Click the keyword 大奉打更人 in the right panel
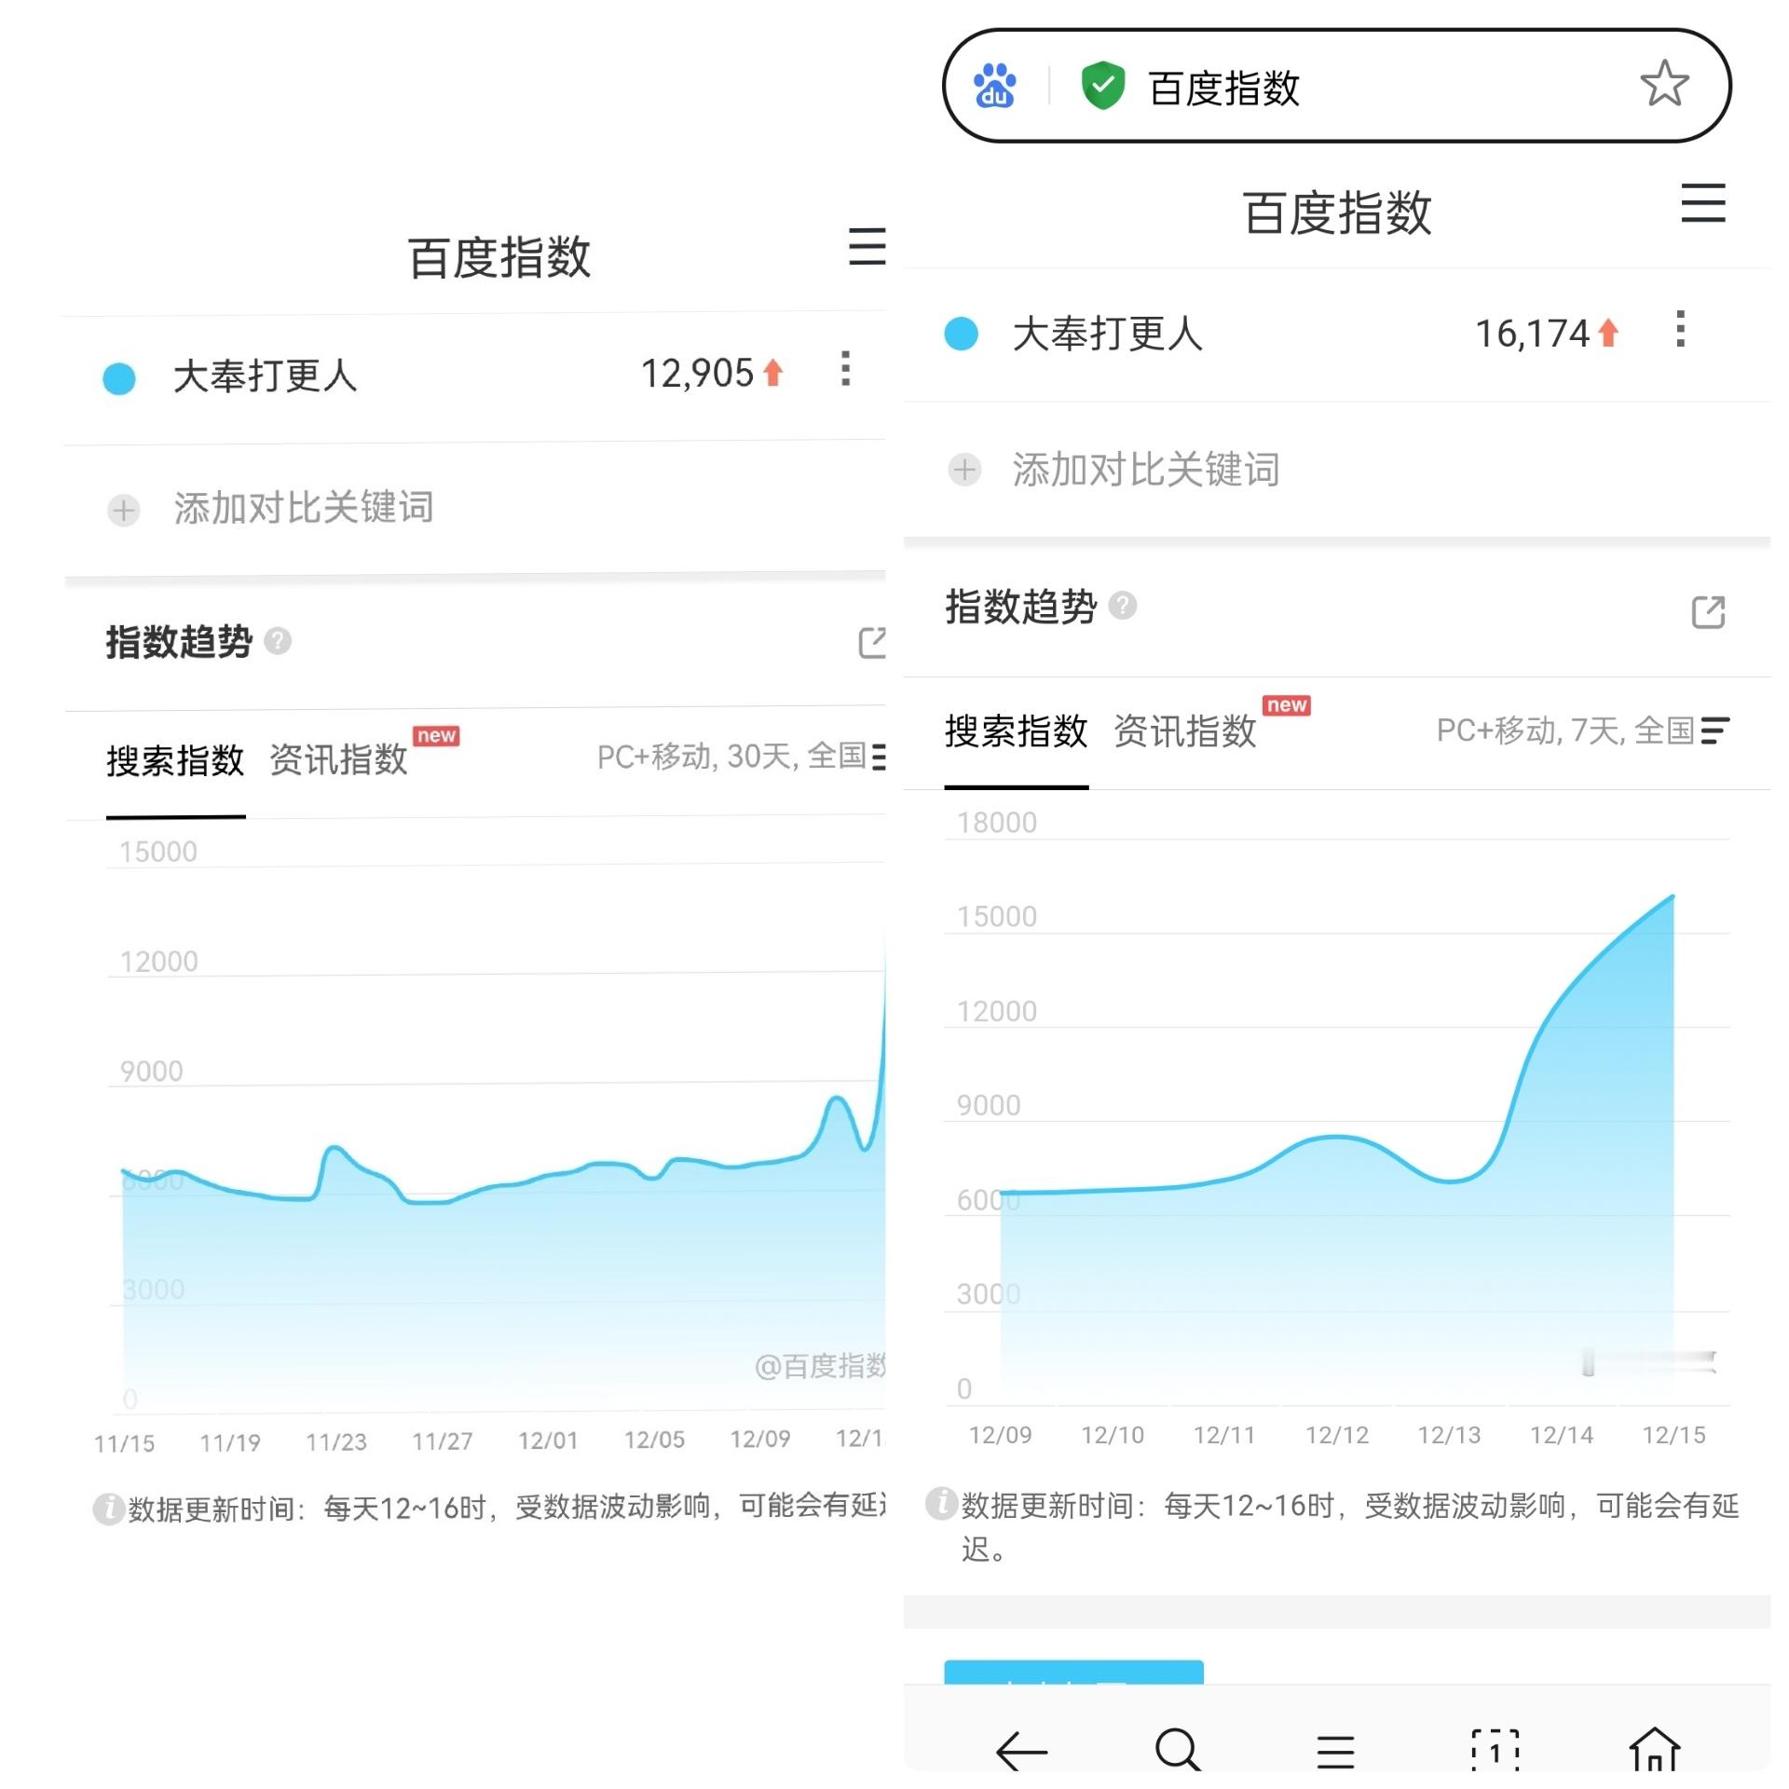1789x1789 pixels. (x=1108, y=334)
